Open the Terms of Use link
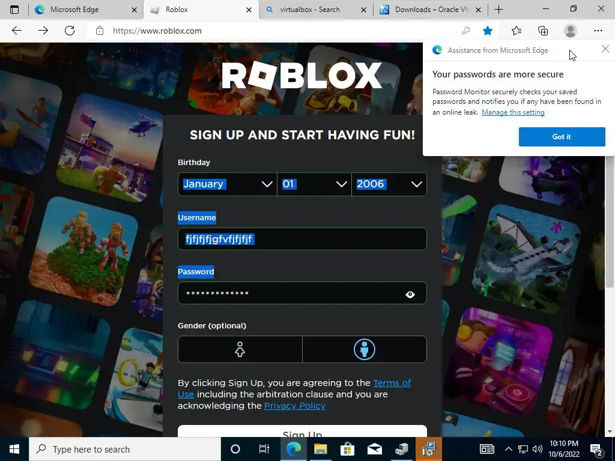Image resolution: width=615 pixels, height=461 pixels. pyautogui.click(x=392, y=382)
